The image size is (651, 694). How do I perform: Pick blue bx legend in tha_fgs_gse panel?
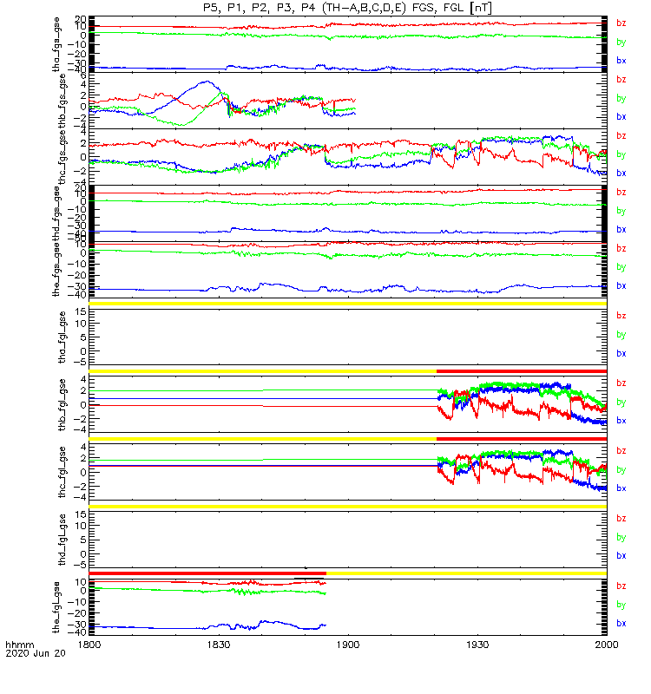tap(621, 61)
